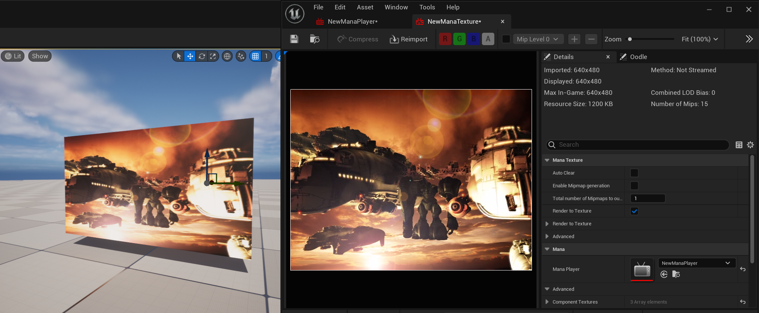Adjust the Zoom slider handle
759x313 pixels.
[630, 39]
